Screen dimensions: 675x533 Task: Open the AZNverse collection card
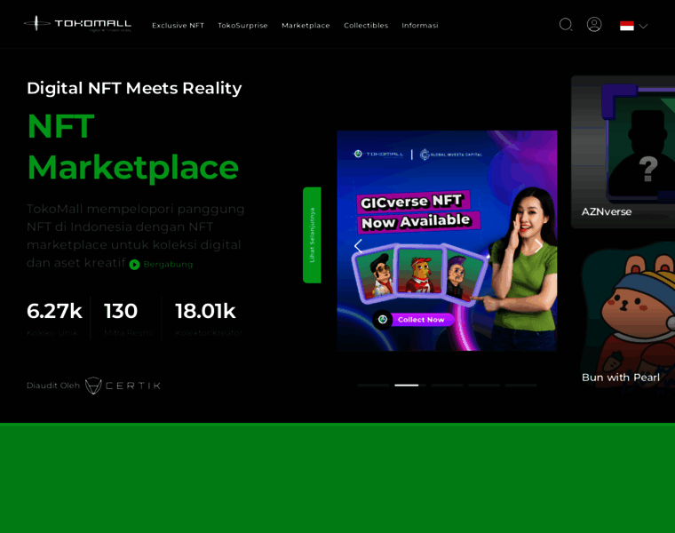point(623,152)
